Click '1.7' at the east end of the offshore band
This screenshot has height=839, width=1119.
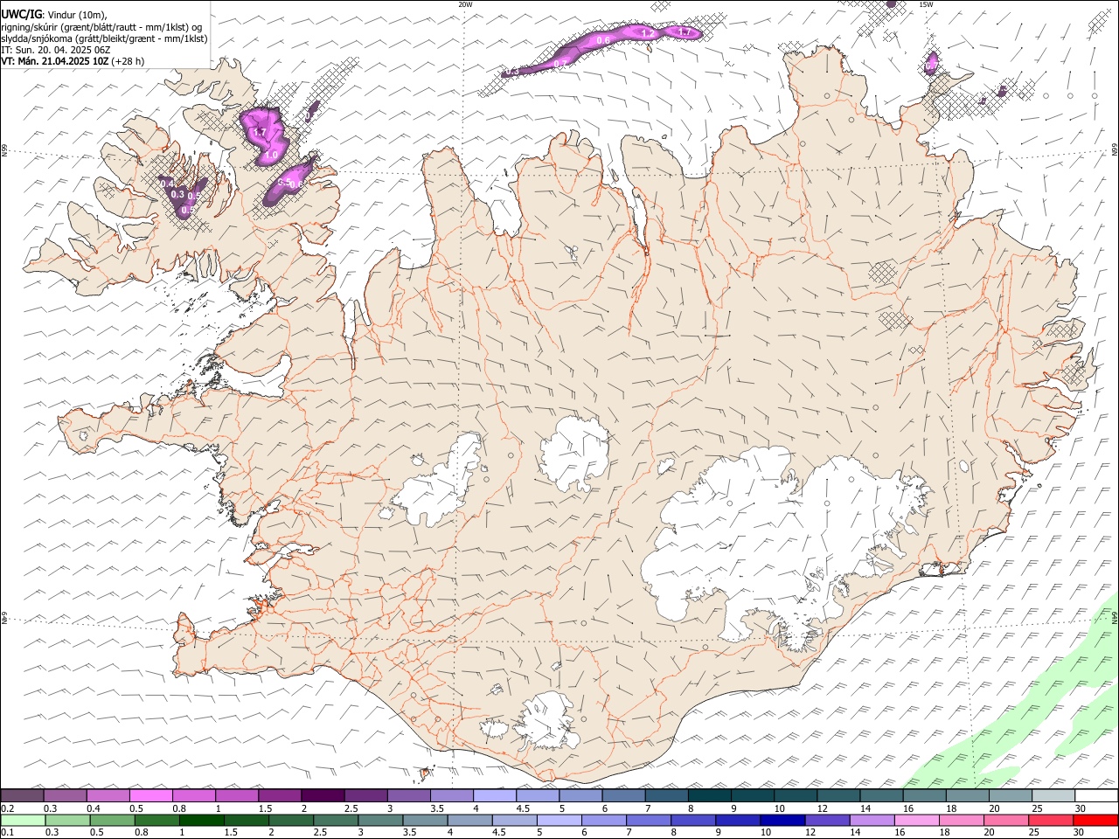click(x=685, y=32)
